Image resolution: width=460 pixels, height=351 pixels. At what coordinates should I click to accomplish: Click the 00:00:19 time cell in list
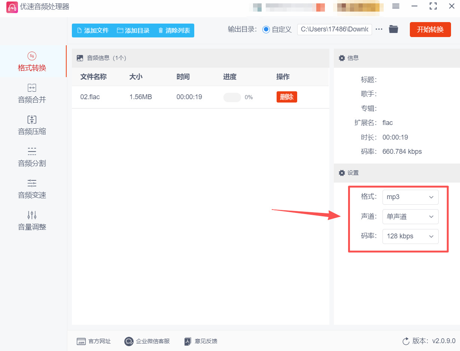(x=189, y=97)
